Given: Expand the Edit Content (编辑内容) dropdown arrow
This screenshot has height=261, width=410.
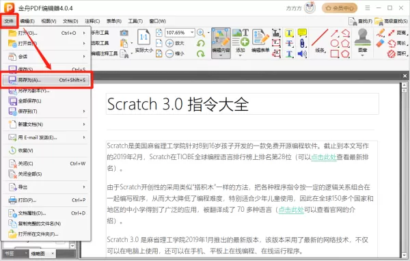Looking at the screenshot, I should pos(221,55).
